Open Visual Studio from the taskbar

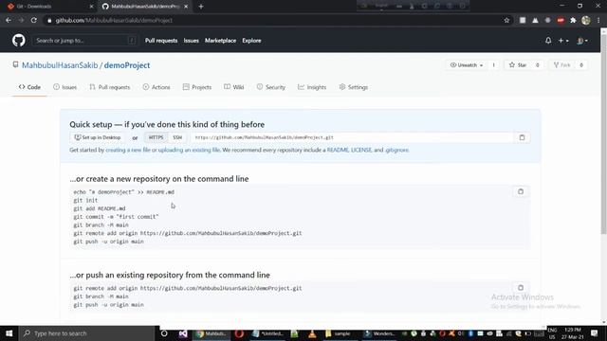(183, 333)
